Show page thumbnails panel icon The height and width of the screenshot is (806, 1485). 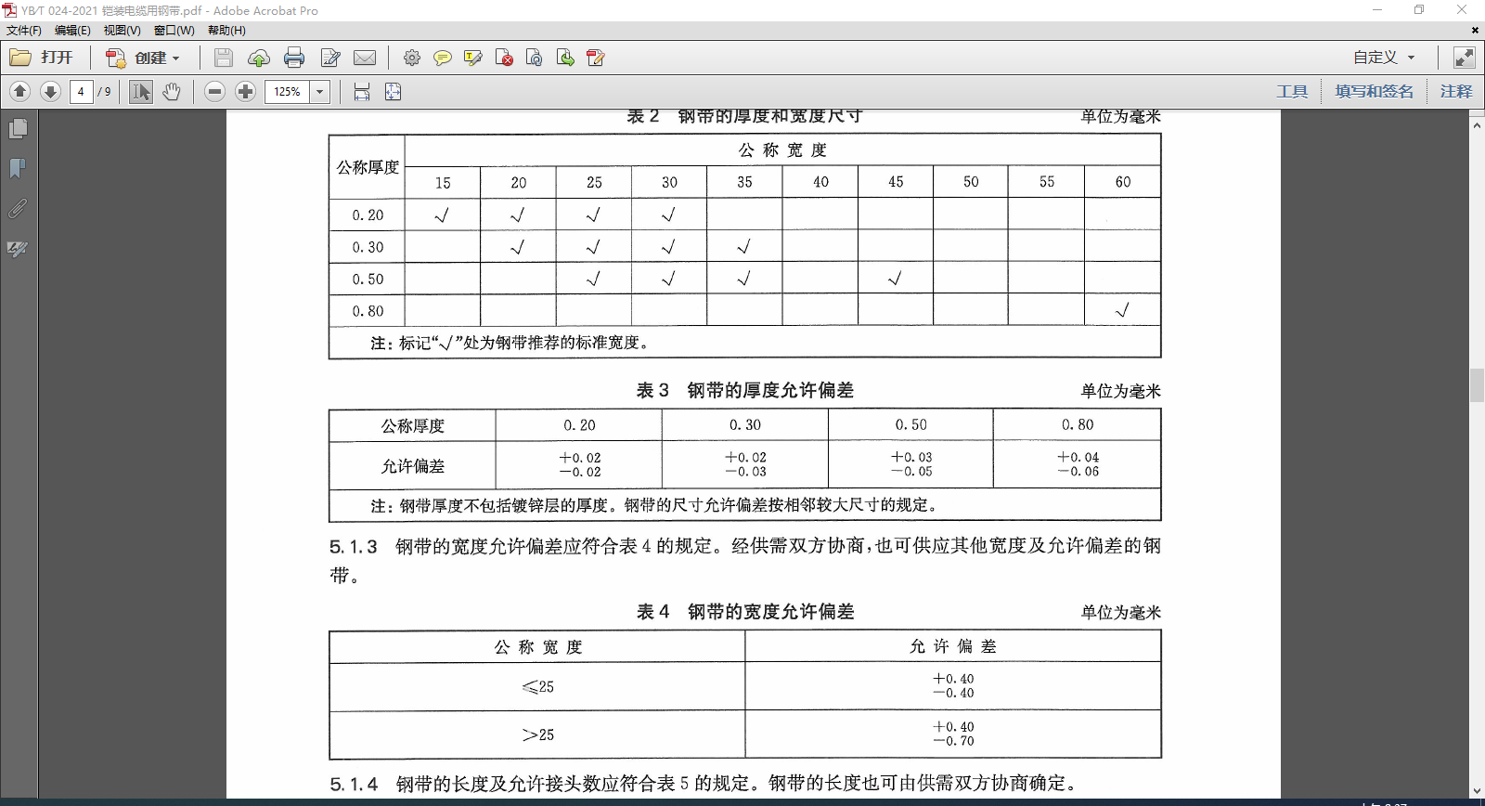(x=18, y=128)
